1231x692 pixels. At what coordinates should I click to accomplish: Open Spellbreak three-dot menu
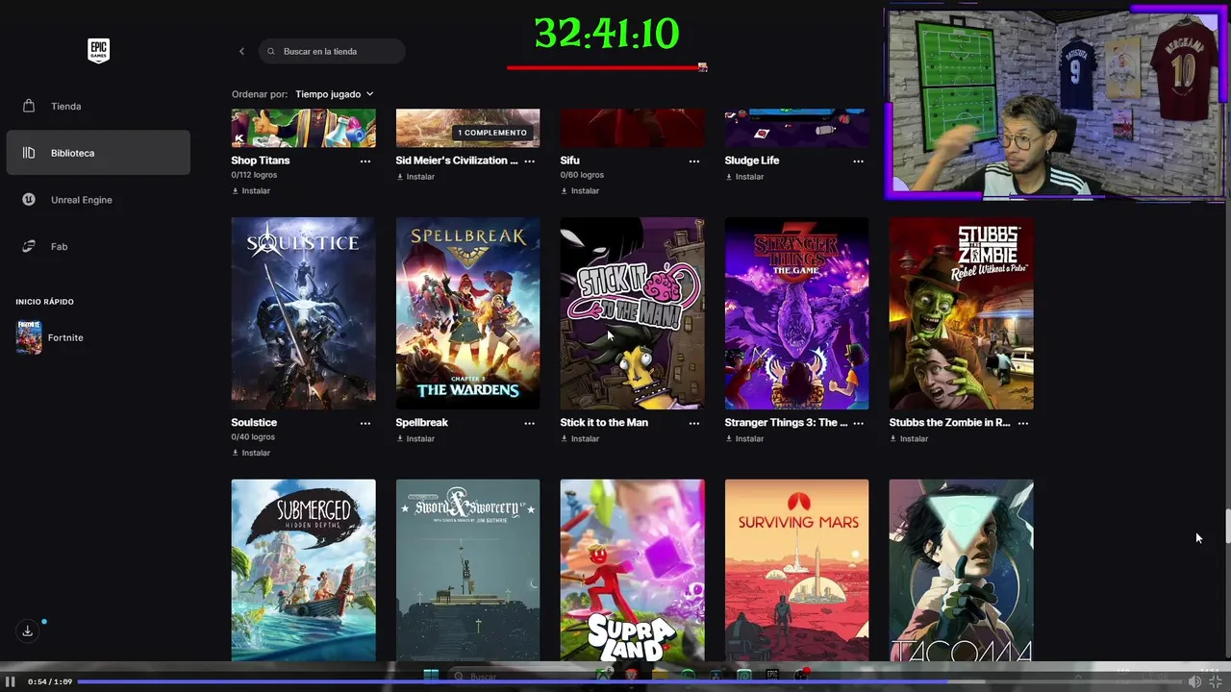(530, 423)
